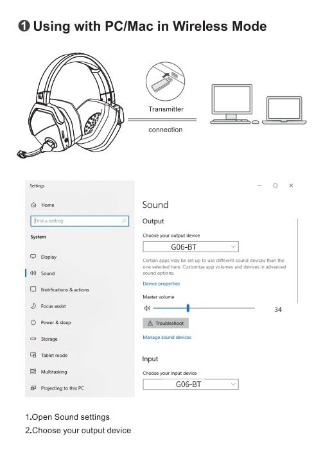The height and width of the screenshot is (466, 323).
Task: Click the search magnifier in Find a setting
Action: pos(124,221)
